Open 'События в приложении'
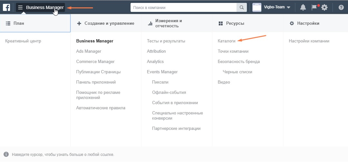The width and height of the screenshot is (348, 162). point(175,103)
